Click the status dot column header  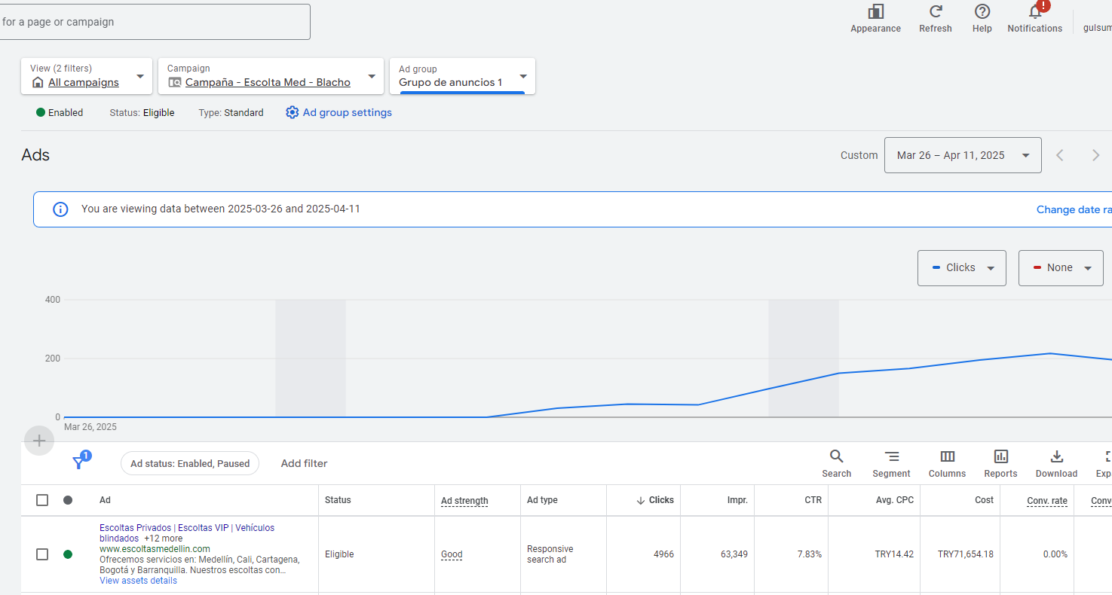pyautogui.click(x=68, y=500)
